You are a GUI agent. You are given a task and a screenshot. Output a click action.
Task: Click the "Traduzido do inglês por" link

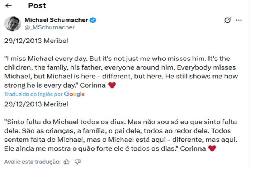point(33,95)
